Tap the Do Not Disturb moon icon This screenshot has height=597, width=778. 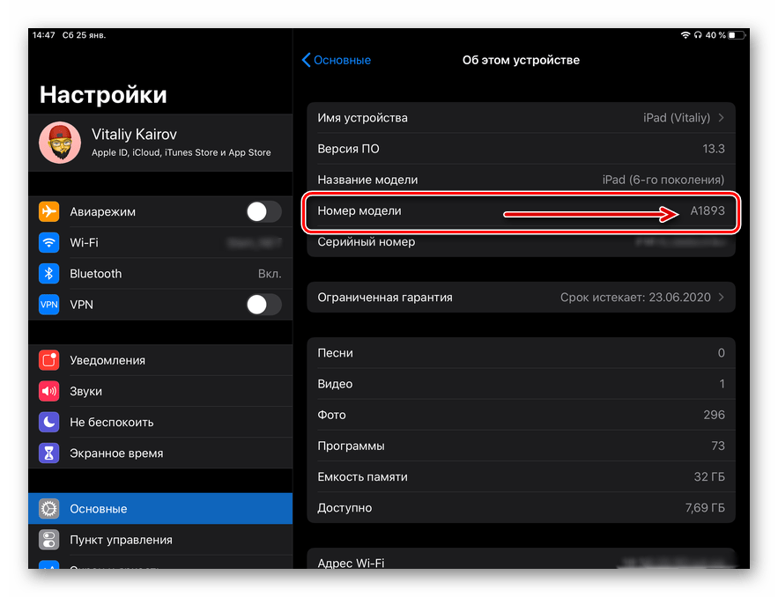pos(49,422)
